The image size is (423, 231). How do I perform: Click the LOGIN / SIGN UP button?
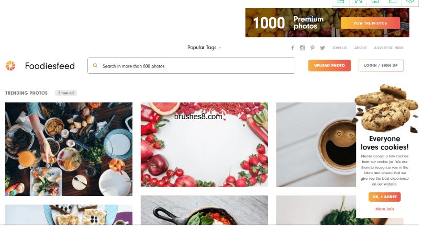[381, 65]
